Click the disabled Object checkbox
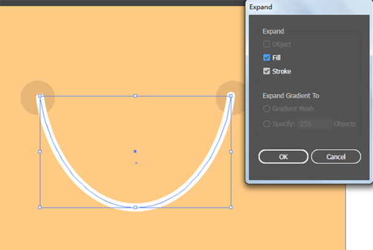373x250 pixels. click(267, 44)
